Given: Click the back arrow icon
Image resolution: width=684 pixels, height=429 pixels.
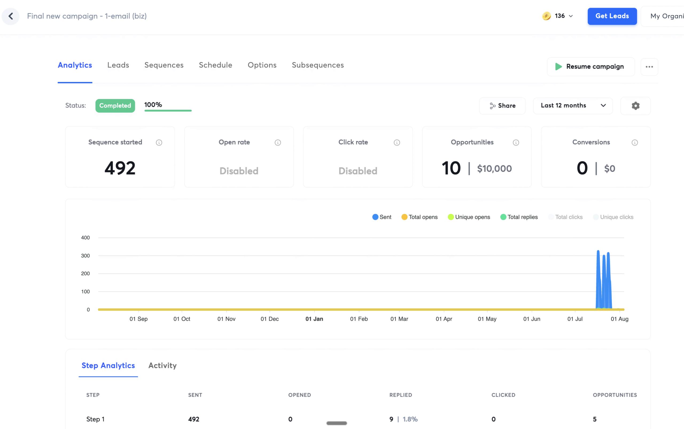Looking at the screenshot, I should click(x=11, y=16).
